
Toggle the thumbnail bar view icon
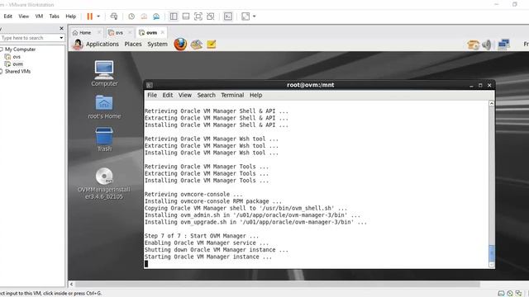pos(185,16)
